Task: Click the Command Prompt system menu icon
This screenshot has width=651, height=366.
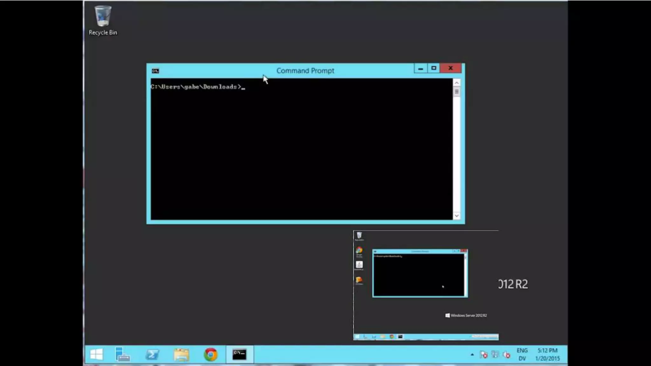Action: coord(155,71)
